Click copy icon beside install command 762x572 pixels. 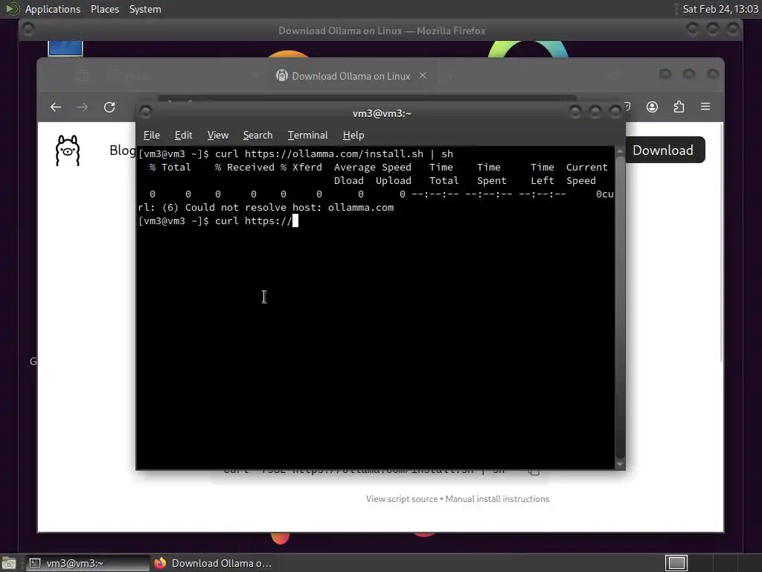point(534,471)
